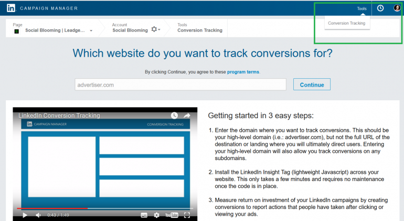Click the Which website do you want to track heading
The image size is (404, 221).
click(x=203, y=54)
